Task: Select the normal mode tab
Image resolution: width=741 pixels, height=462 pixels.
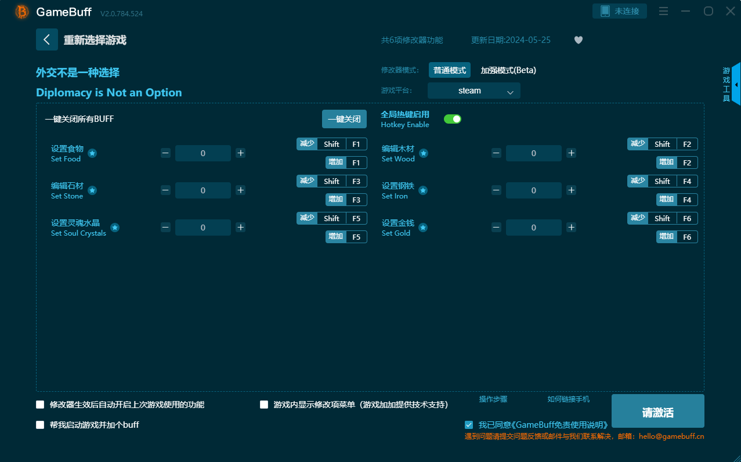Action: click(449, 70)
